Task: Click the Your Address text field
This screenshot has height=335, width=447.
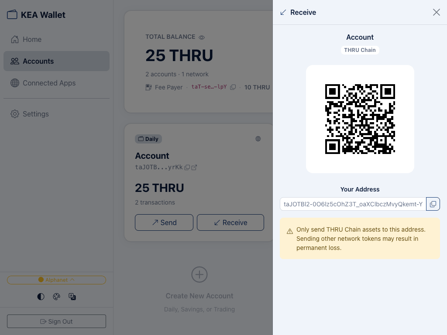Action: click(x=353, y=204)
